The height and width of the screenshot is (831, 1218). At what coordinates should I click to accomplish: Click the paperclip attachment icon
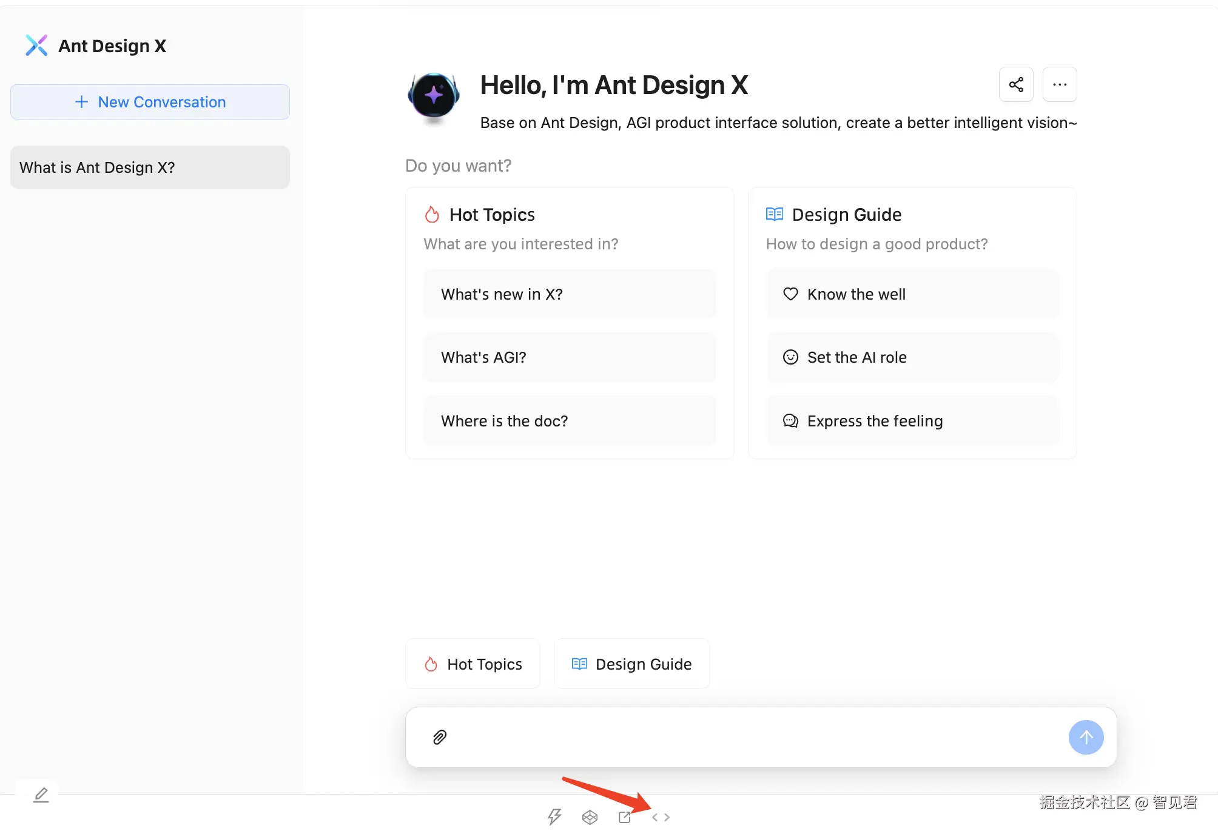click(x=440, y=737)
